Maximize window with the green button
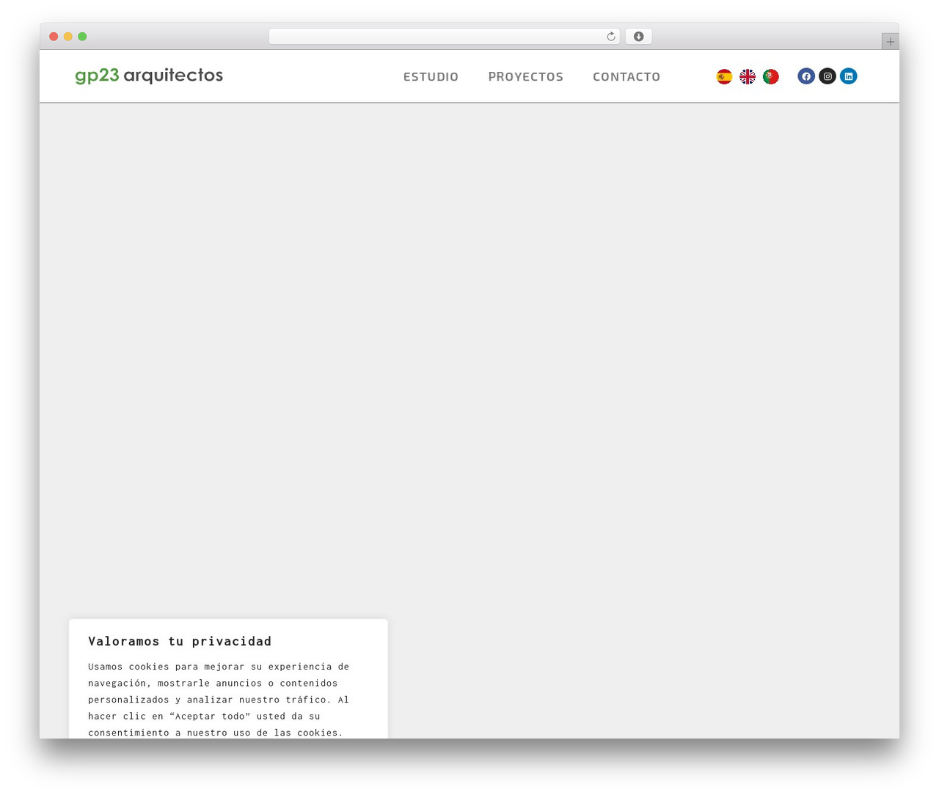Screen dimensions: 939x795 pos(82,37)
